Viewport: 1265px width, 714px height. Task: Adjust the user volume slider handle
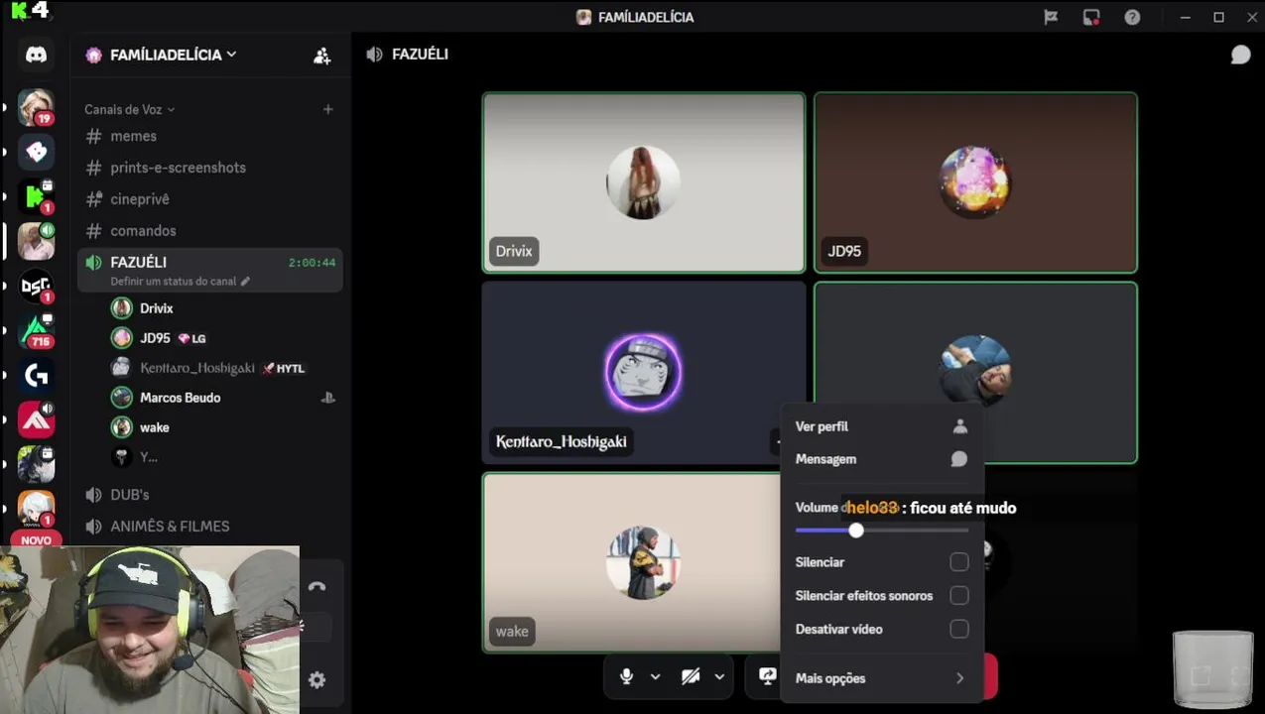856,531
